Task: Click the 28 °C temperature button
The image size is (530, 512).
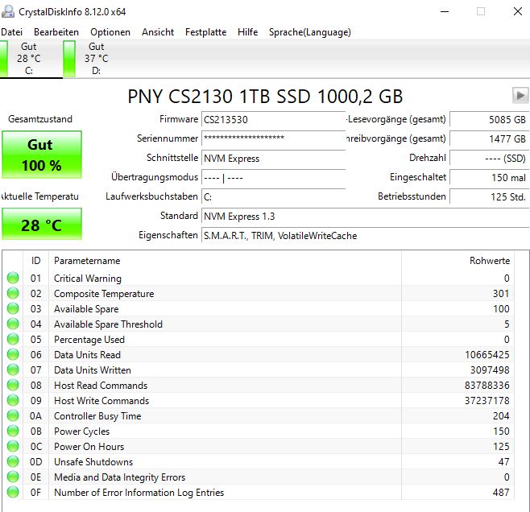Action: (x=42, y=225)
